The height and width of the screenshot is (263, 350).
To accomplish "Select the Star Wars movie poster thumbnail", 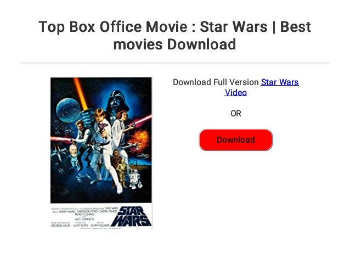I will point(101,153).
